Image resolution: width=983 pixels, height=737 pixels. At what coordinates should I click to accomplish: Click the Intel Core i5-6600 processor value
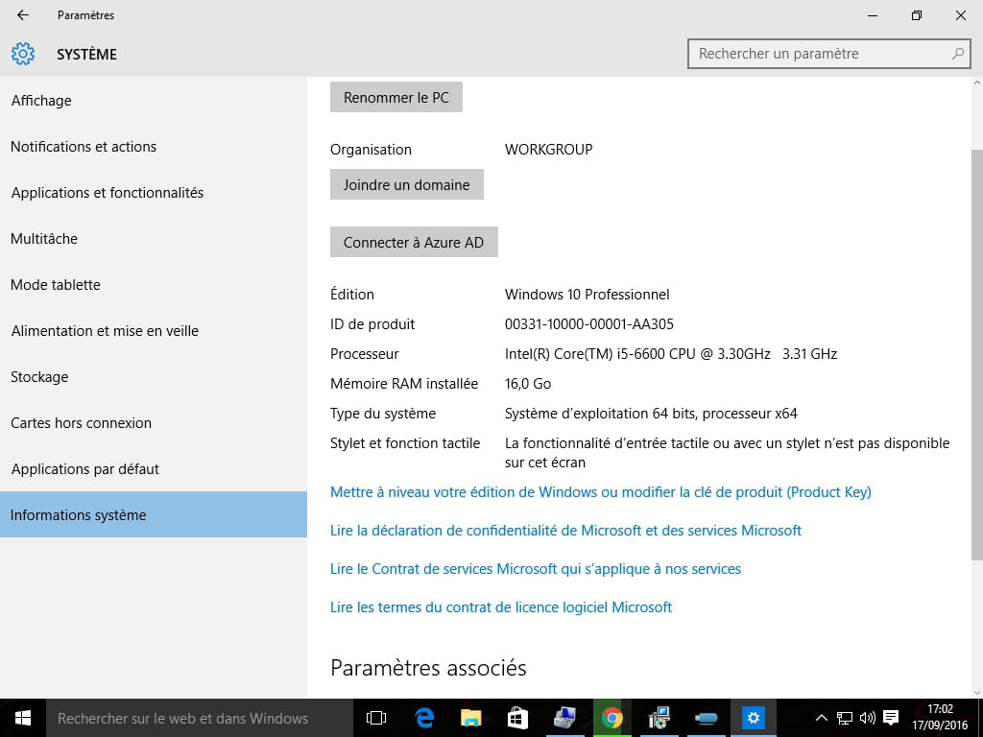[671, 353]
